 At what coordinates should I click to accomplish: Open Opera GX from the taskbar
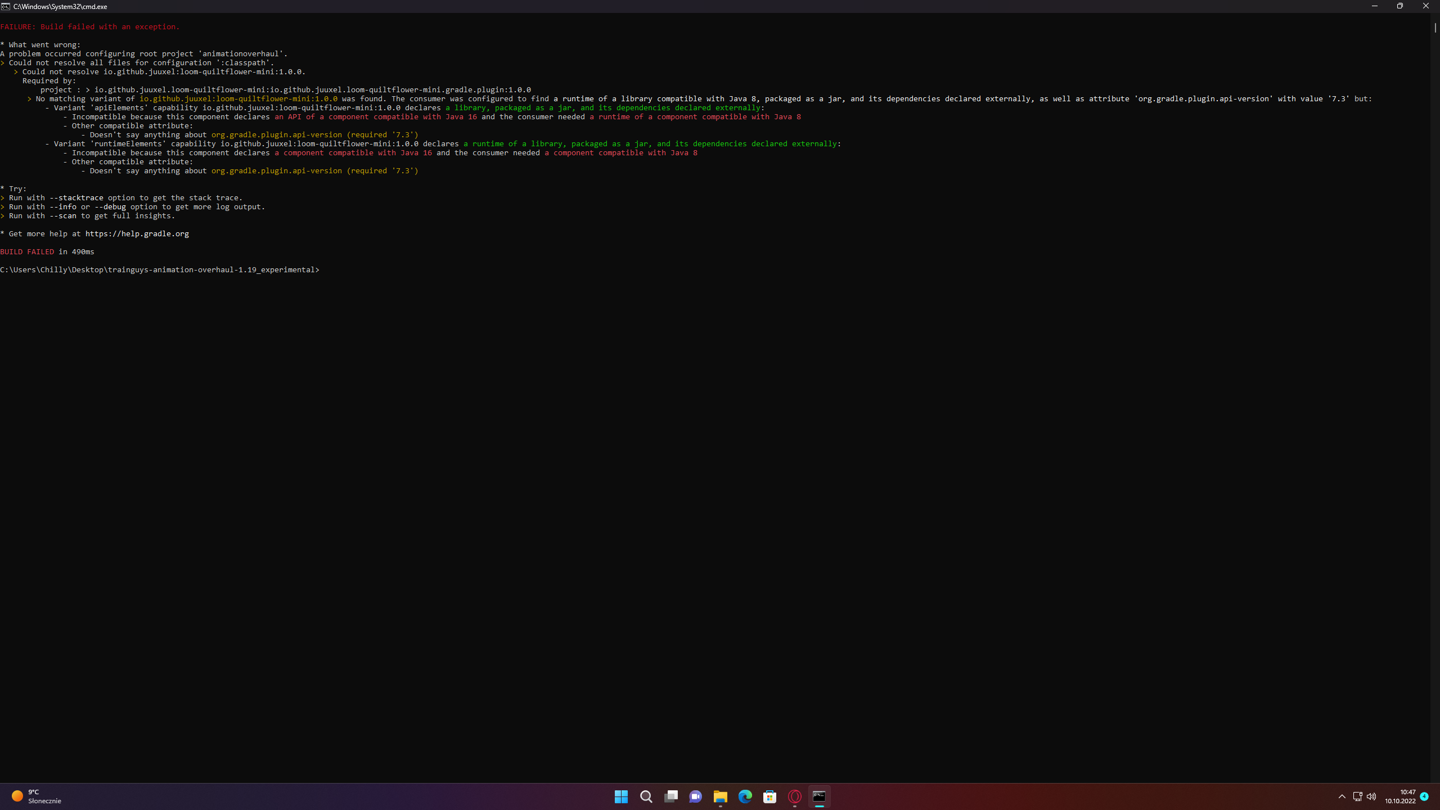tap(794, 796)
